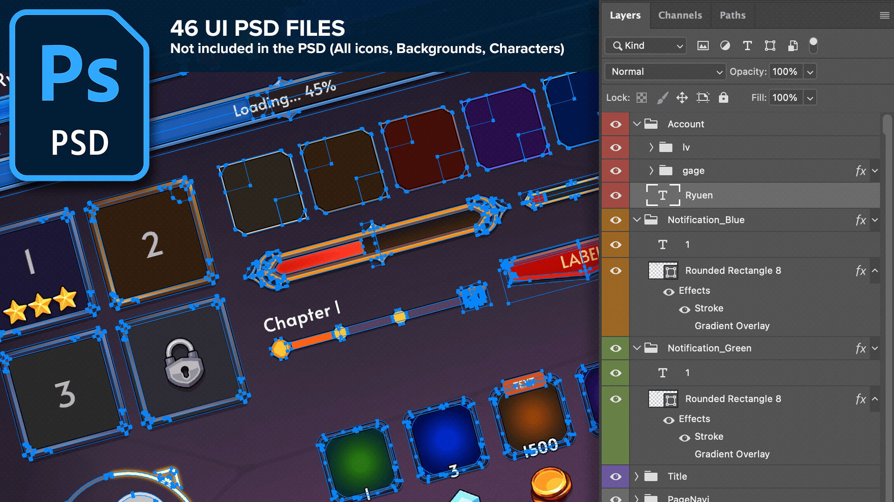Click the smart object filter icon
The height and width of the screenshot is (502, 894).
click(x=792, y=46)
